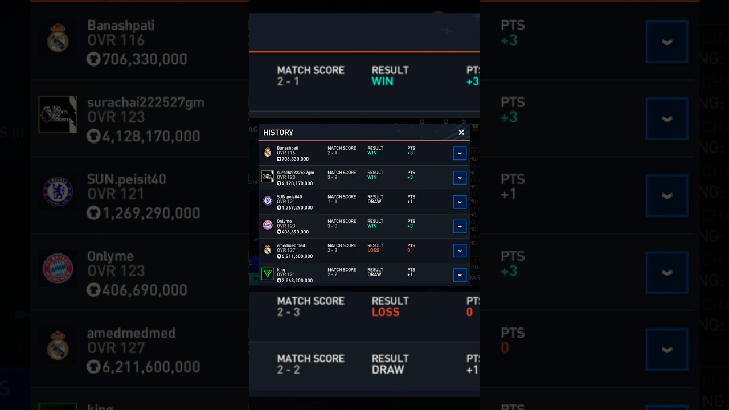Close the History panel with the X
The width and height of the screenshot is (729, 410).
pyautogui.click(x=461, y=132)
